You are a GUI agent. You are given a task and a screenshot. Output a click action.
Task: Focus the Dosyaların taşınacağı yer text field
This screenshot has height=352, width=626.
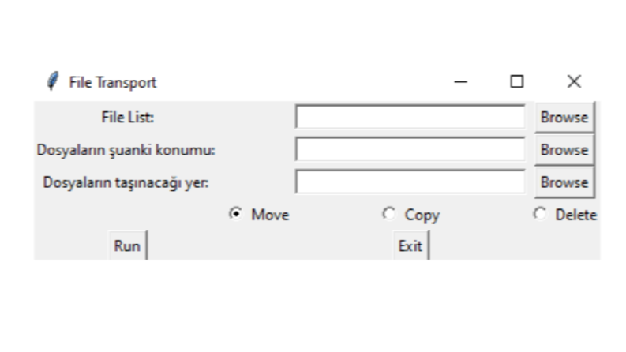(410, 182)
